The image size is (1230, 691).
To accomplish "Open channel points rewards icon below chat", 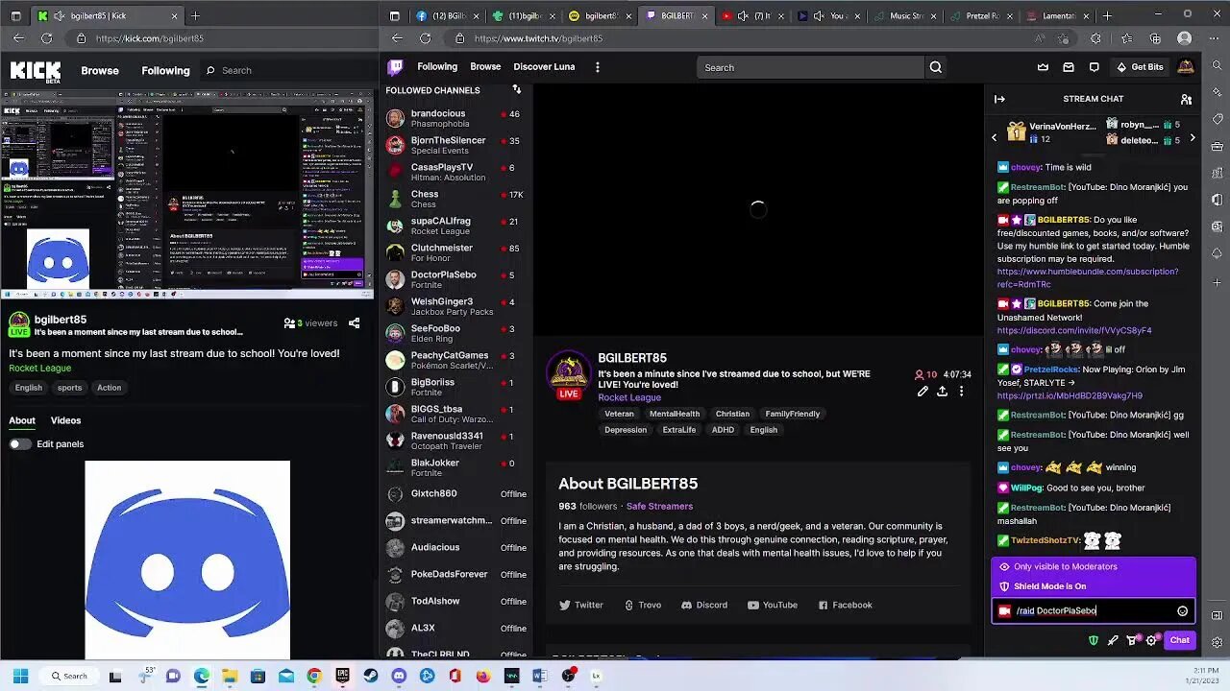I will 1132,640.
